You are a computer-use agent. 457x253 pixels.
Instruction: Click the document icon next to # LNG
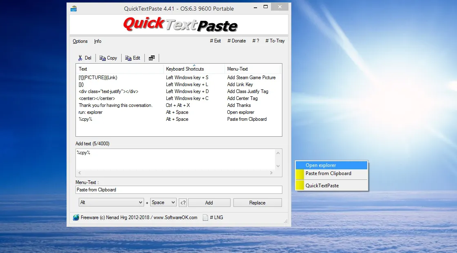[205, 217]
